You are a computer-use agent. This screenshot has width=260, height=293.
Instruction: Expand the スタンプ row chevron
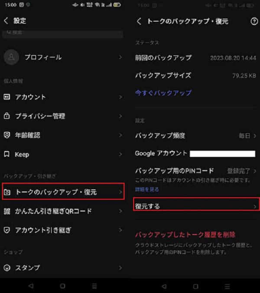click(120, 268)
